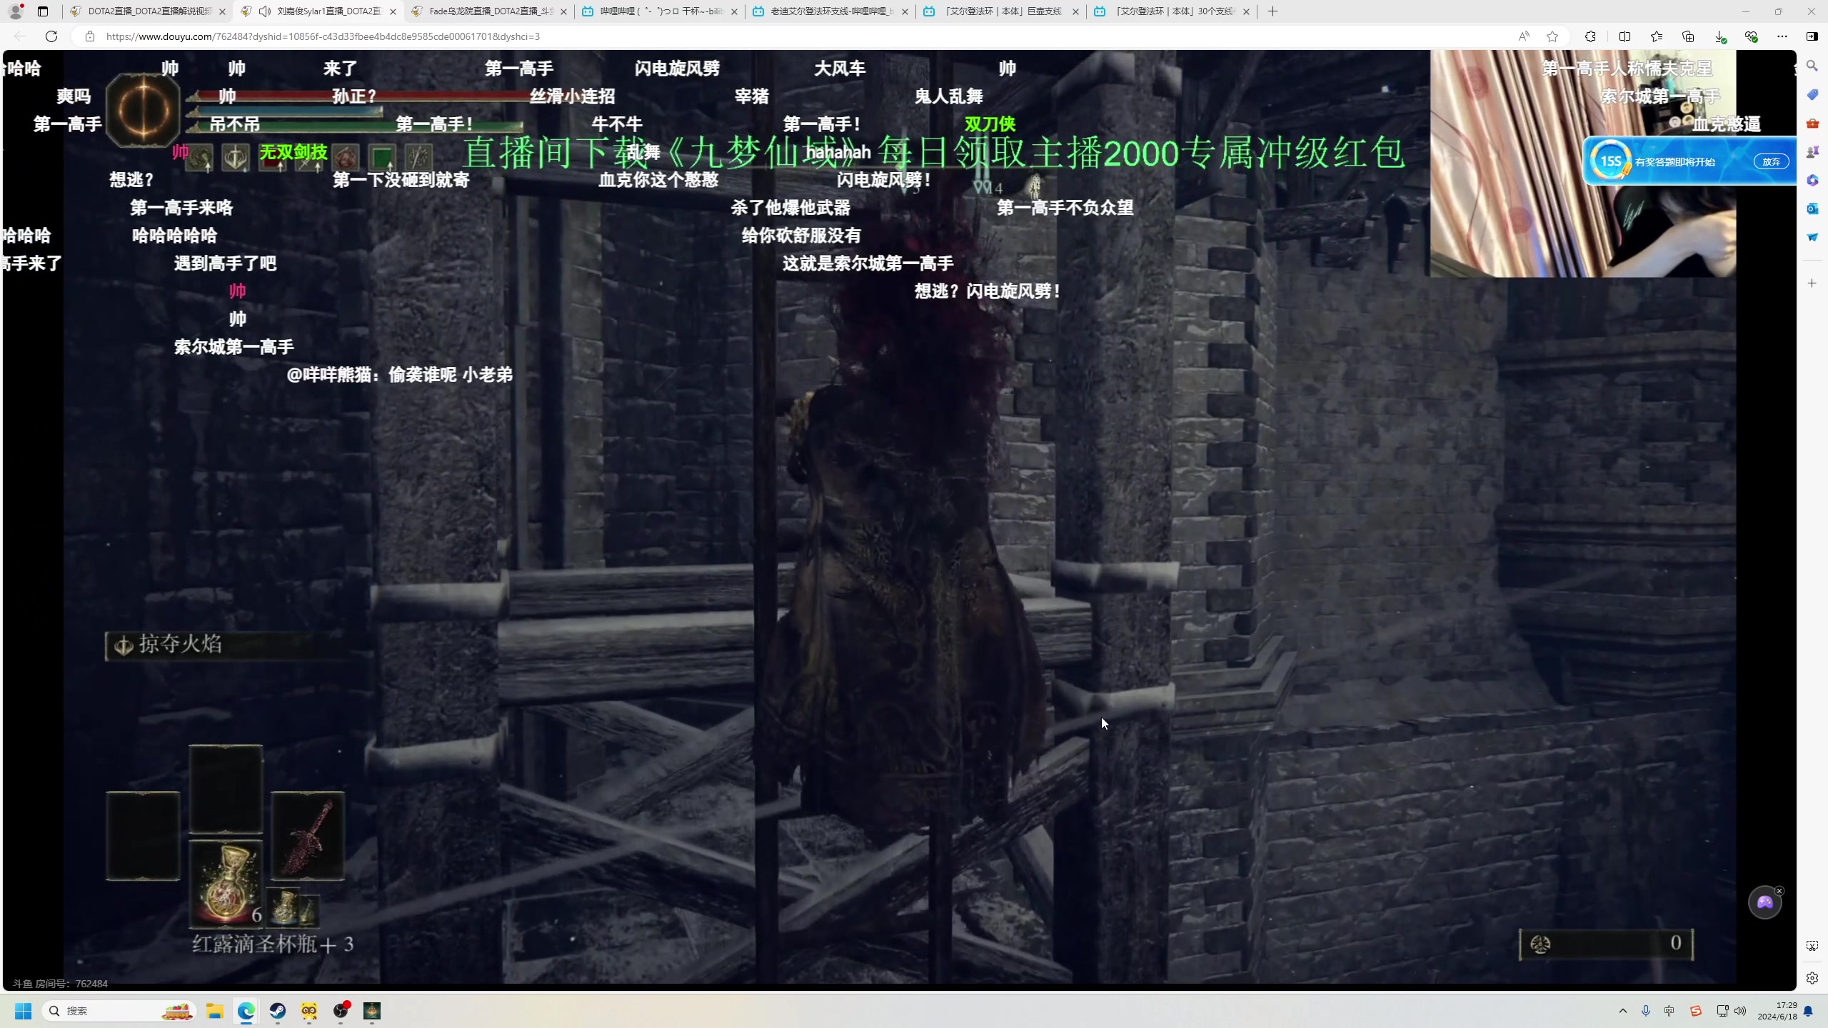Show the Downloads panel
The height and width of the screenshot is (1028, 1828).
pos(1719,36)
